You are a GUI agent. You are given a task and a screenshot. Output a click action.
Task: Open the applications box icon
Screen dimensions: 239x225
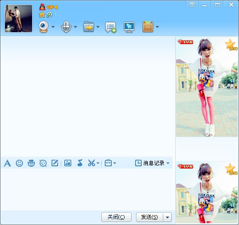tap(148, 27)
